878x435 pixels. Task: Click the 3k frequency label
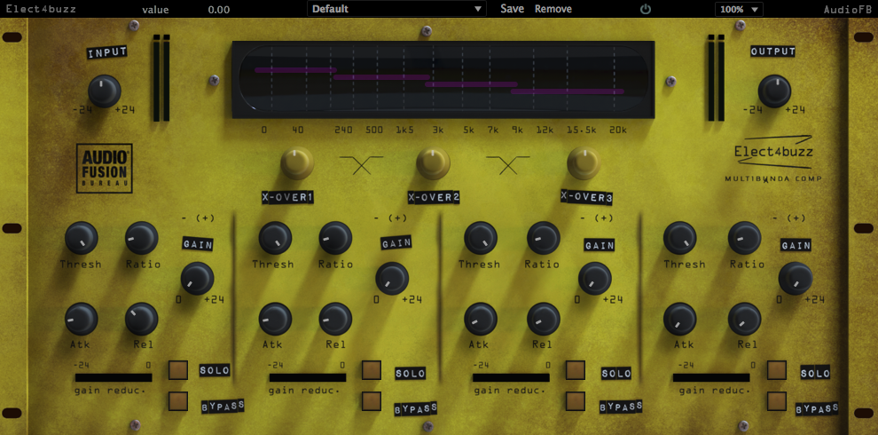[438, 130]
